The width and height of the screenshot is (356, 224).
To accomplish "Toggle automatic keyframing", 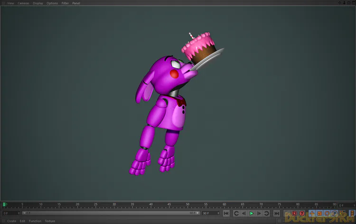I will tap(294, 214).
